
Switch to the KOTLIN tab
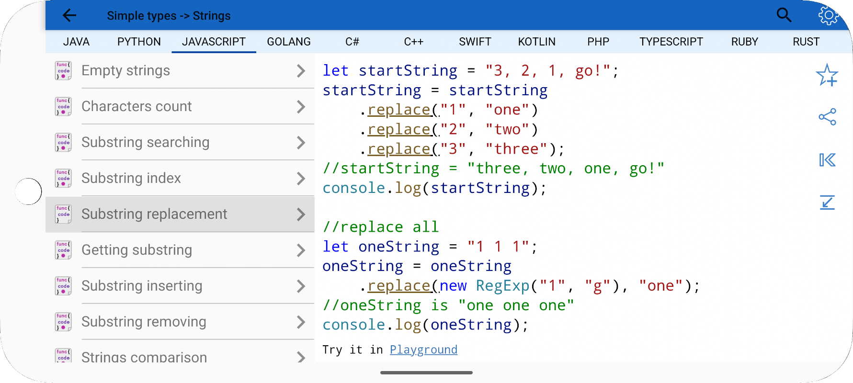click(x=536, y=42)
